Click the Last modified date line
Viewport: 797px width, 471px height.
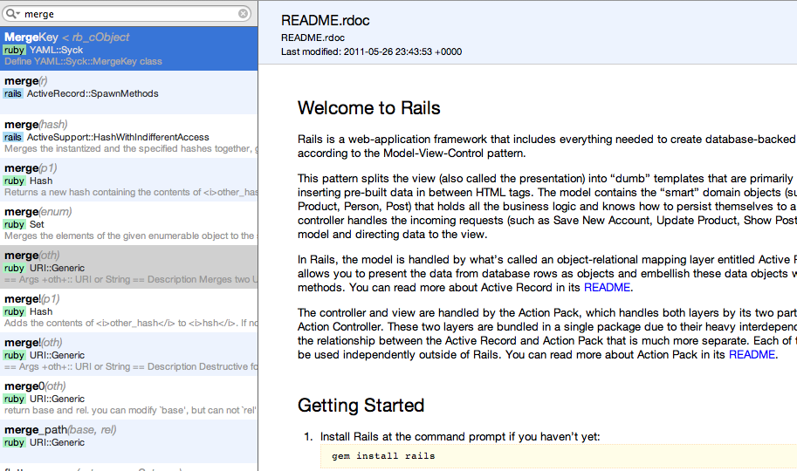(x=372, y=51)
